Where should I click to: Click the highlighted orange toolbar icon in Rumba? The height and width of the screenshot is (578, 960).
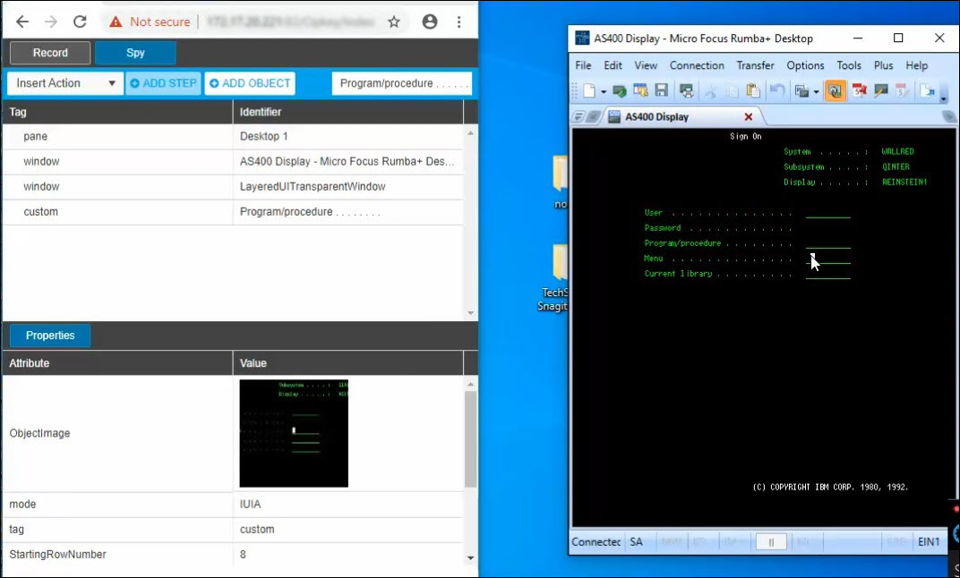click(836, 91)
